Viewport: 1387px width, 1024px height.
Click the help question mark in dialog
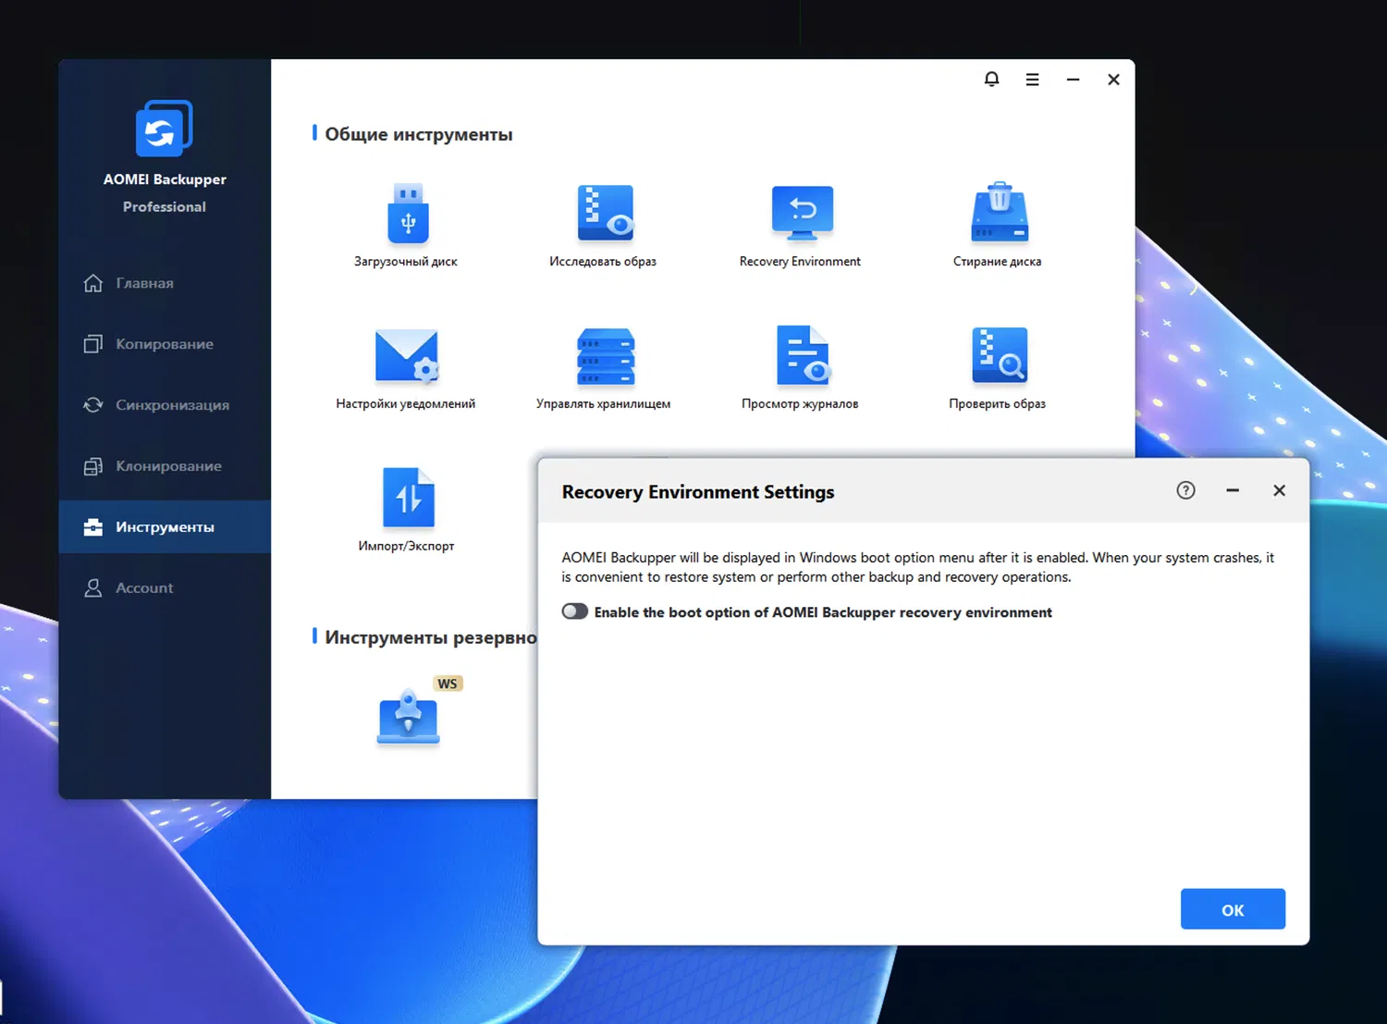point(1185,490)
